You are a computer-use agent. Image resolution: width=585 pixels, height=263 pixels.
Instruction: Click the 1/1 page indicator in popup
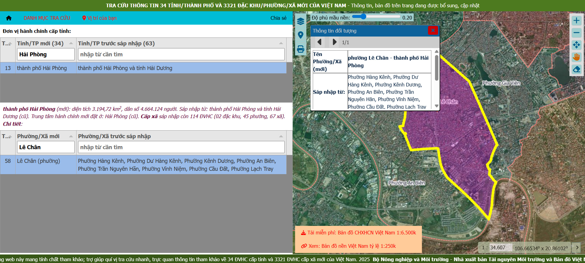pos(345,42)
